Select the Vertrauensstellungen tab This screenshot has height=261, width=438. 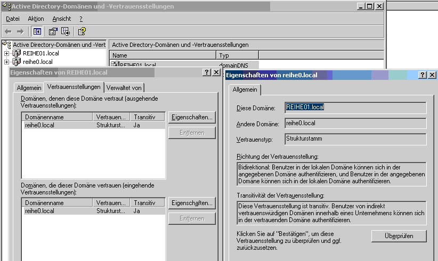[74, 87]
